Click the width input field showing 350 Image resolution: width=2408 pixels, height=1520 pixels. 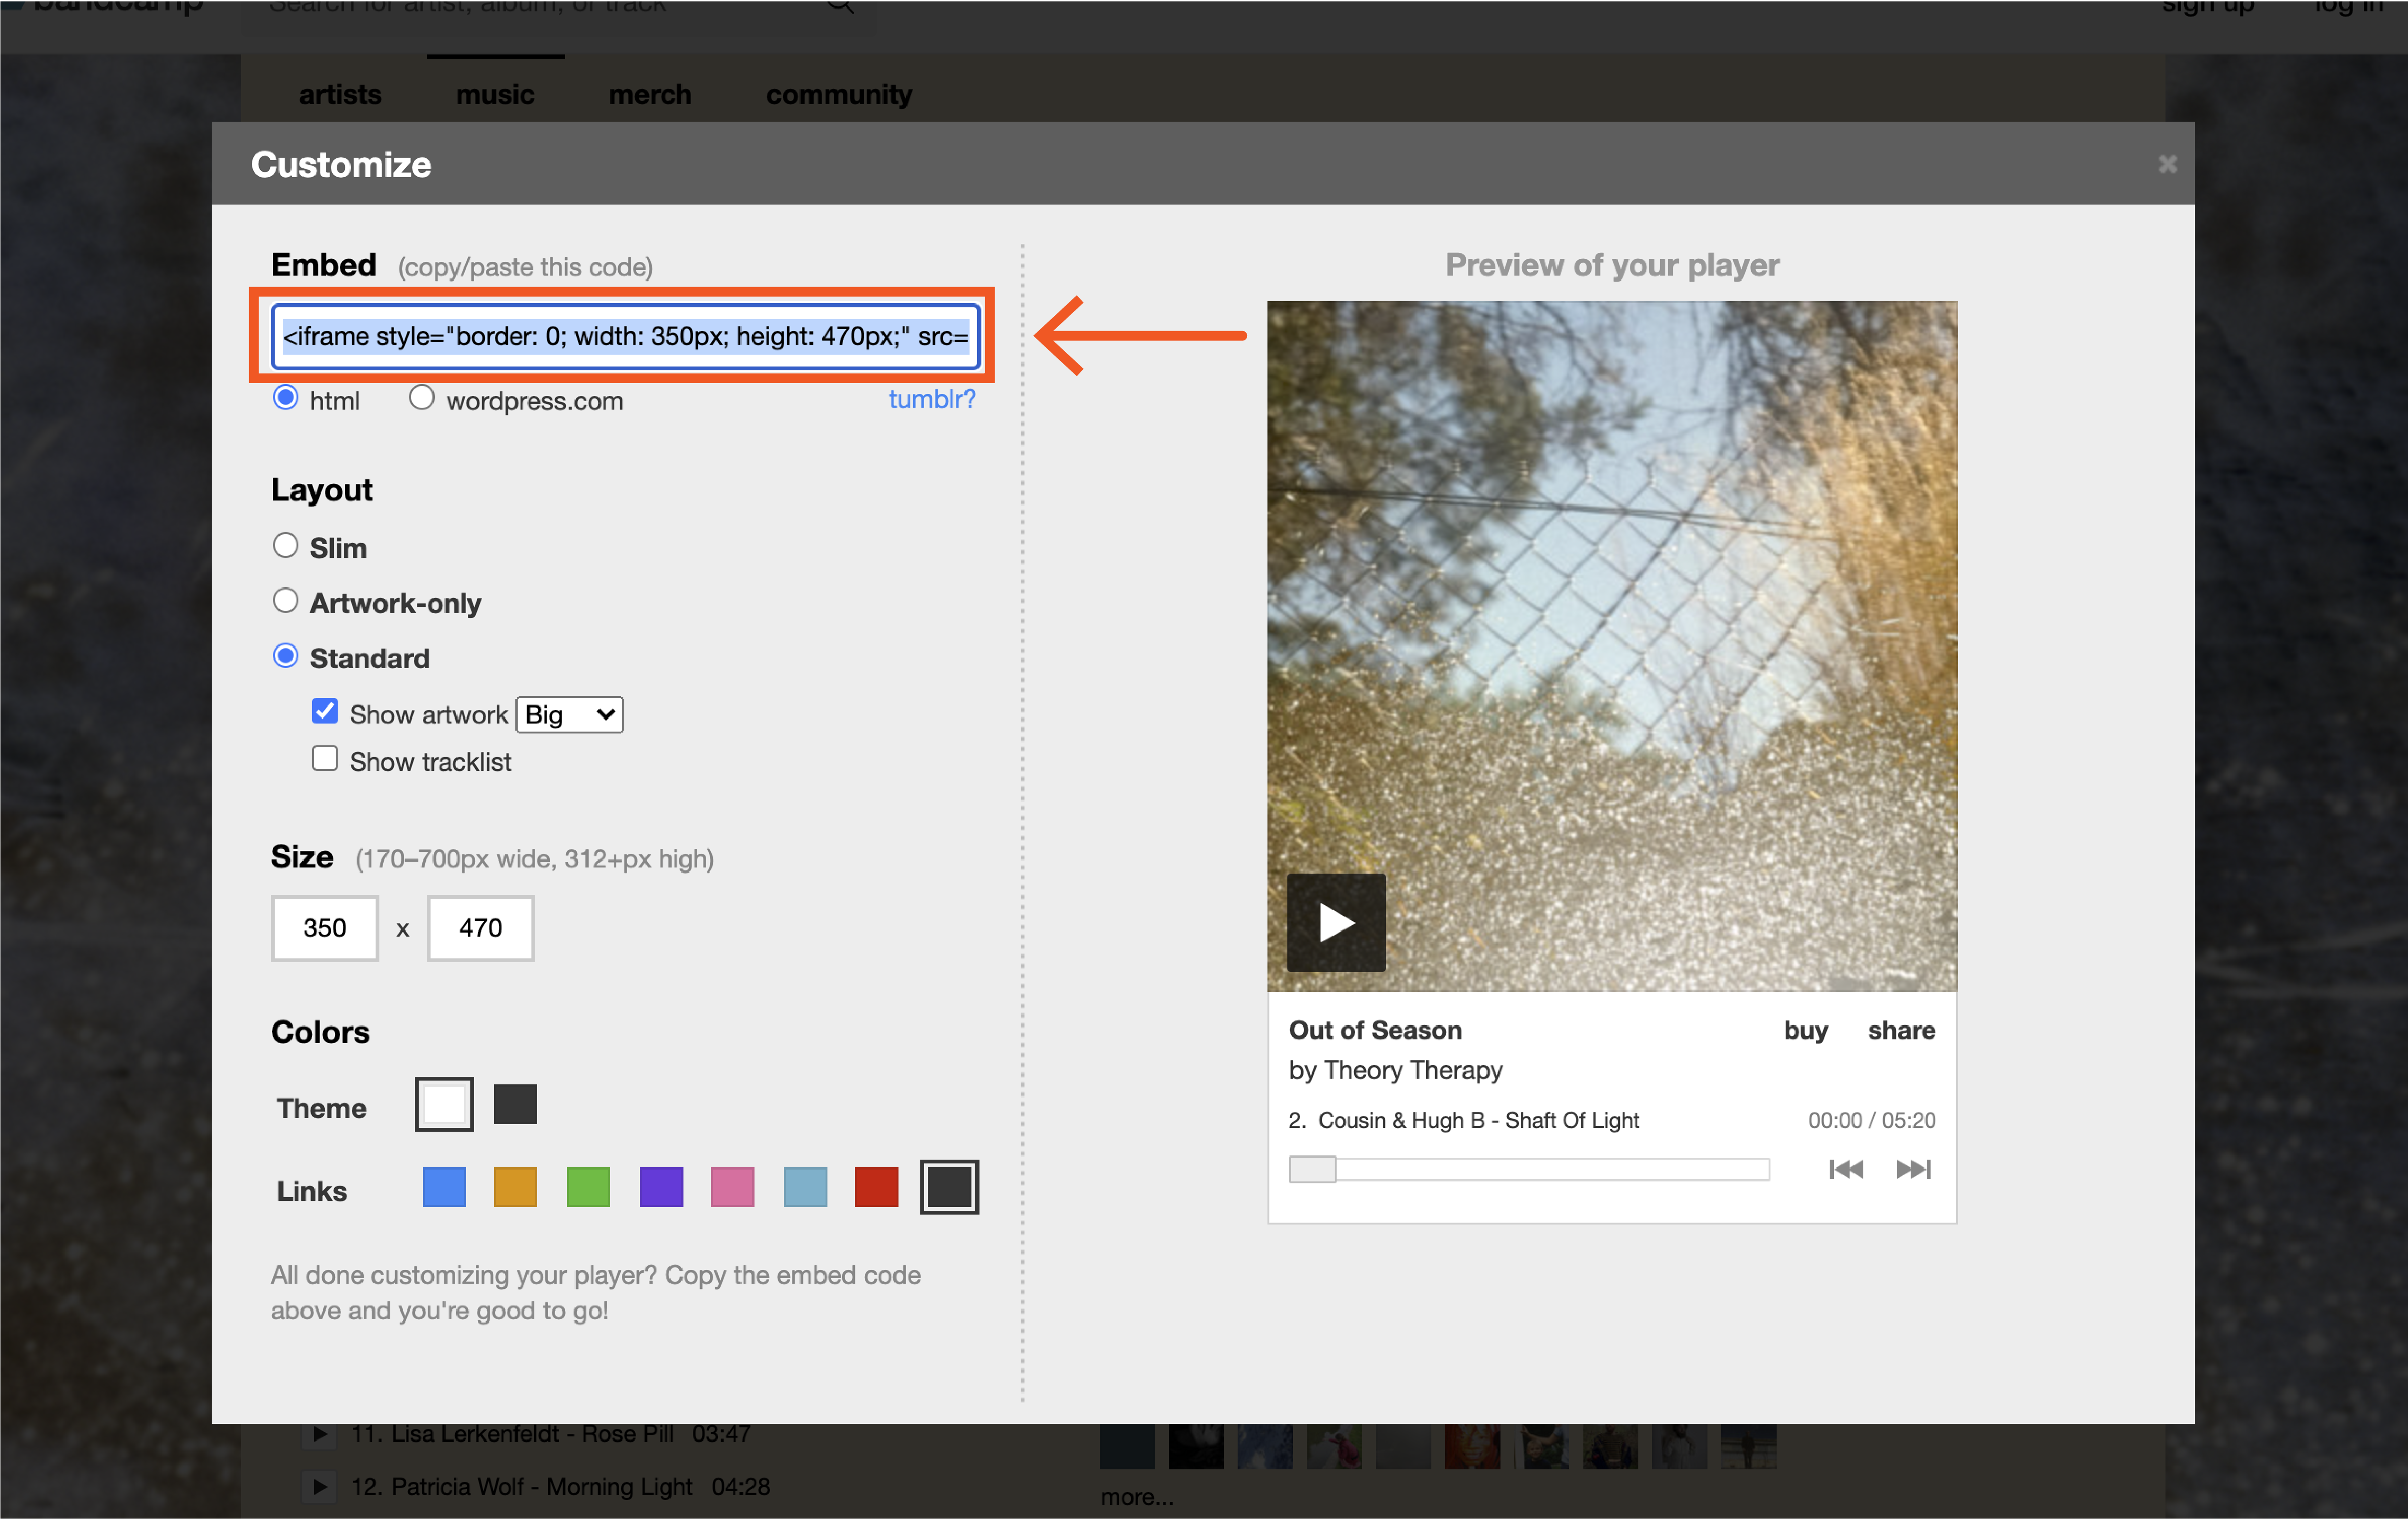tap(325, 927)
